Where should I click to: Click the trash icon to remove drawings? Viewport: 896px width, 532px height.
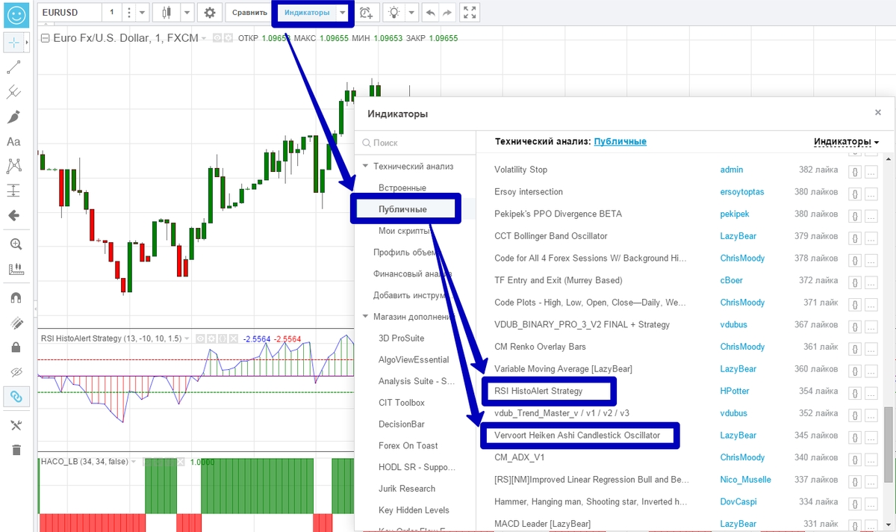pos(15,450)
